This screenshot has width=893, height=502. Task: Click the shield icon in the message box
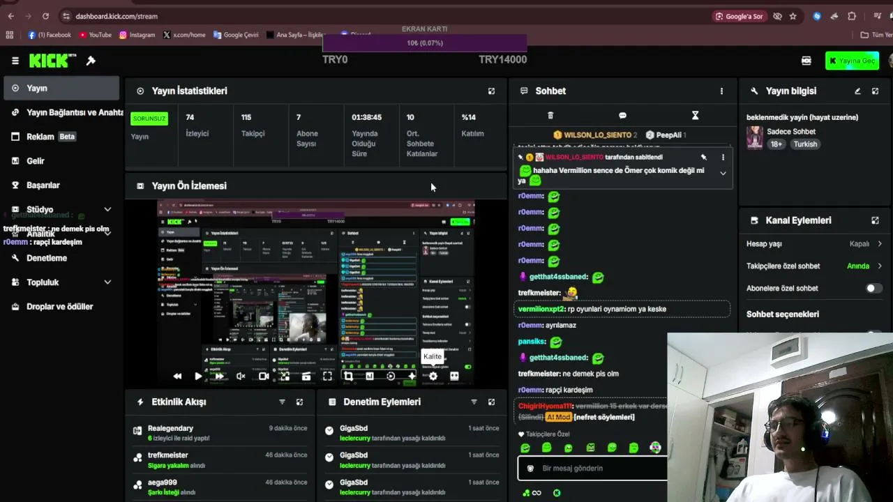530,469
